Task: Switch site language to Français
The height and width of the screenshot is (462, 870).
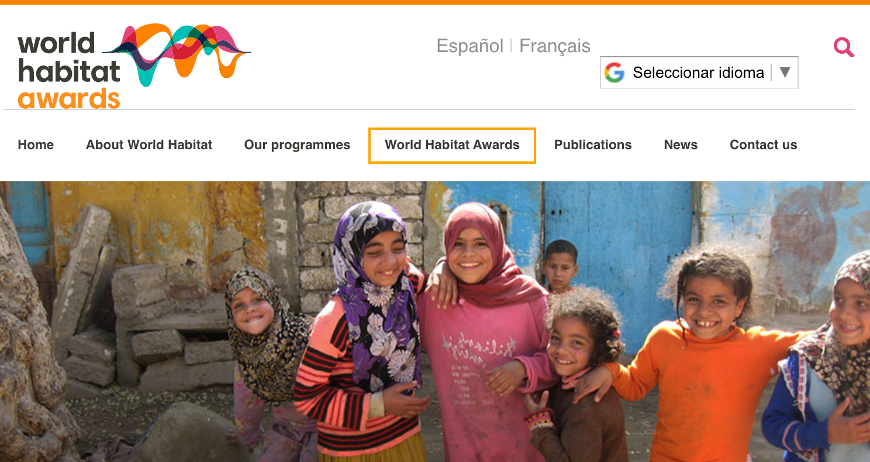Action: click(555, 46)
